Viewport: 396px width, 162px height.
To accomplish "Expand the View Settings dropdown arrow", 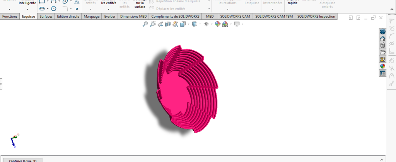I will pyautogui.click(x=242, y=24).
